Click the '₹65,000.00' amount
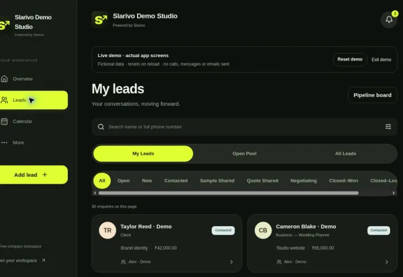 (323, 248)
